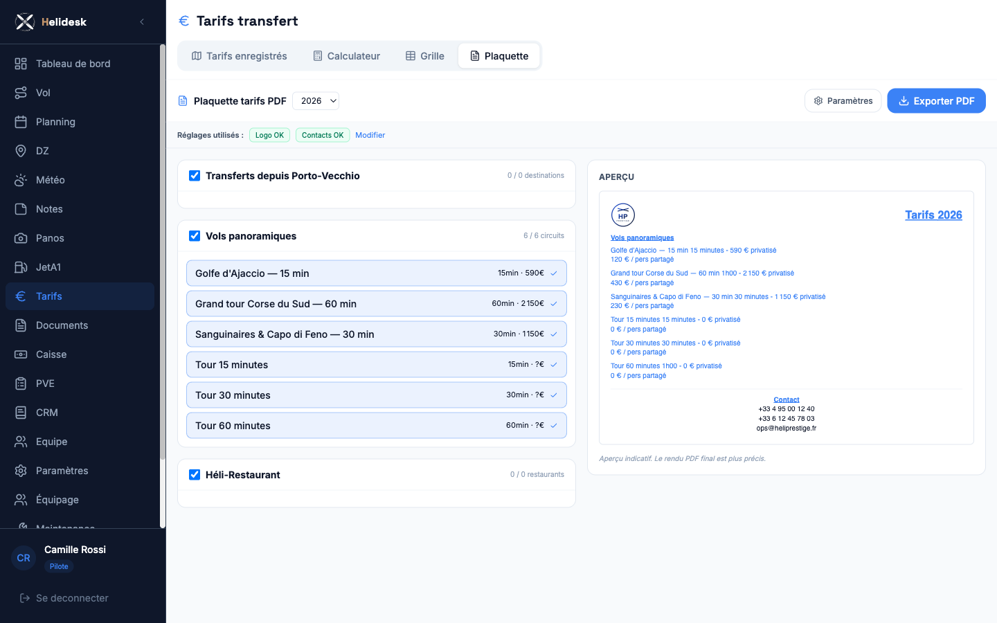Select the DZ map pin icon
997x623 pixels.
pos(21,151)
